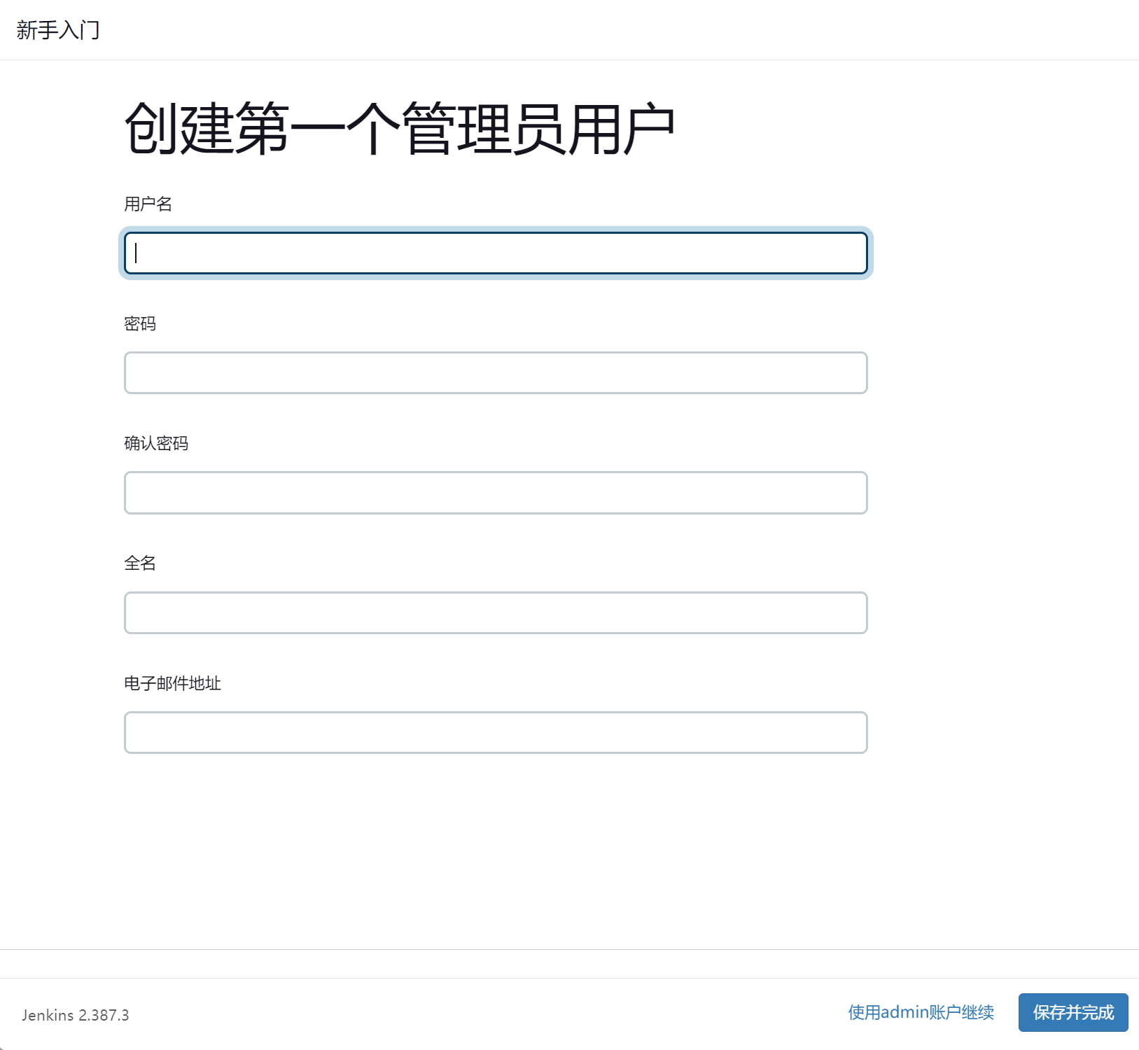This screenshot has height=1050, width=1139.
Task: Click the 新手入门 header text
Action: 58,30
